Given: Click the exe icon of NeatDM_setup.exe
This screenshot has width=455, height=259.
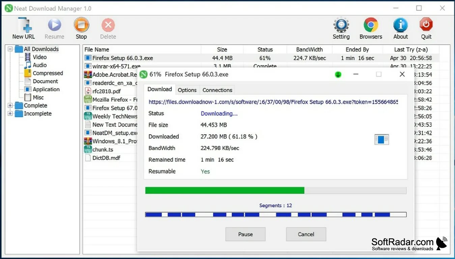Looking at the screenshot, I should (88, 133).
